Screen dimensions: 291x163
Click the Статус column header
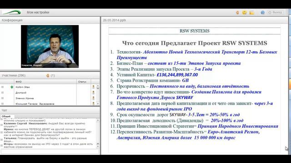coord(84,81)
